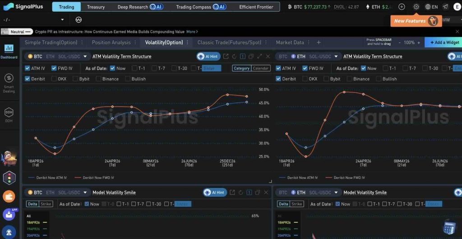
Task: Expand coin dropdown in ETH Model Volatility Smile
Action: [336, 193]
